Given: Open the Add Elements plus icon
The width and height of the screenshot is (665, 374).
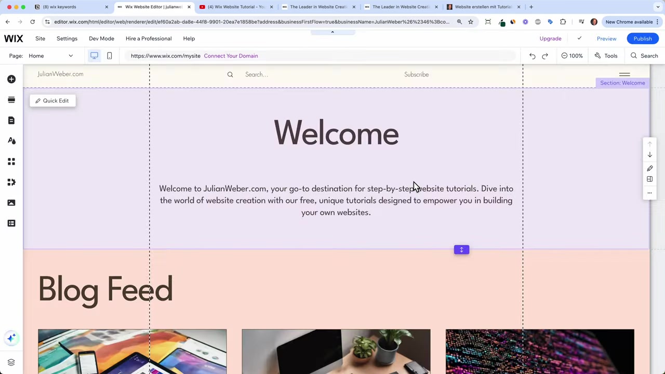Looking at the screenshot, I should [x=11, y=79].
